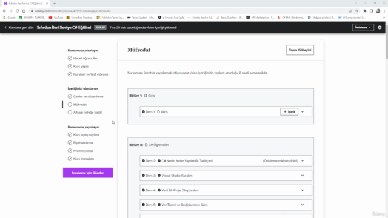Open Fiyatlandırma section

(83, 143)
